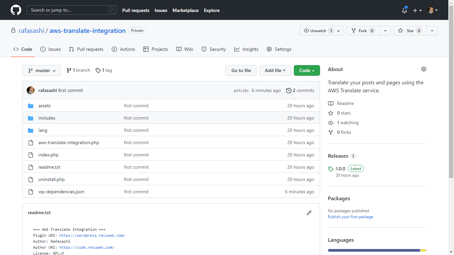Open readme.txt in the file list

point(50,167)
